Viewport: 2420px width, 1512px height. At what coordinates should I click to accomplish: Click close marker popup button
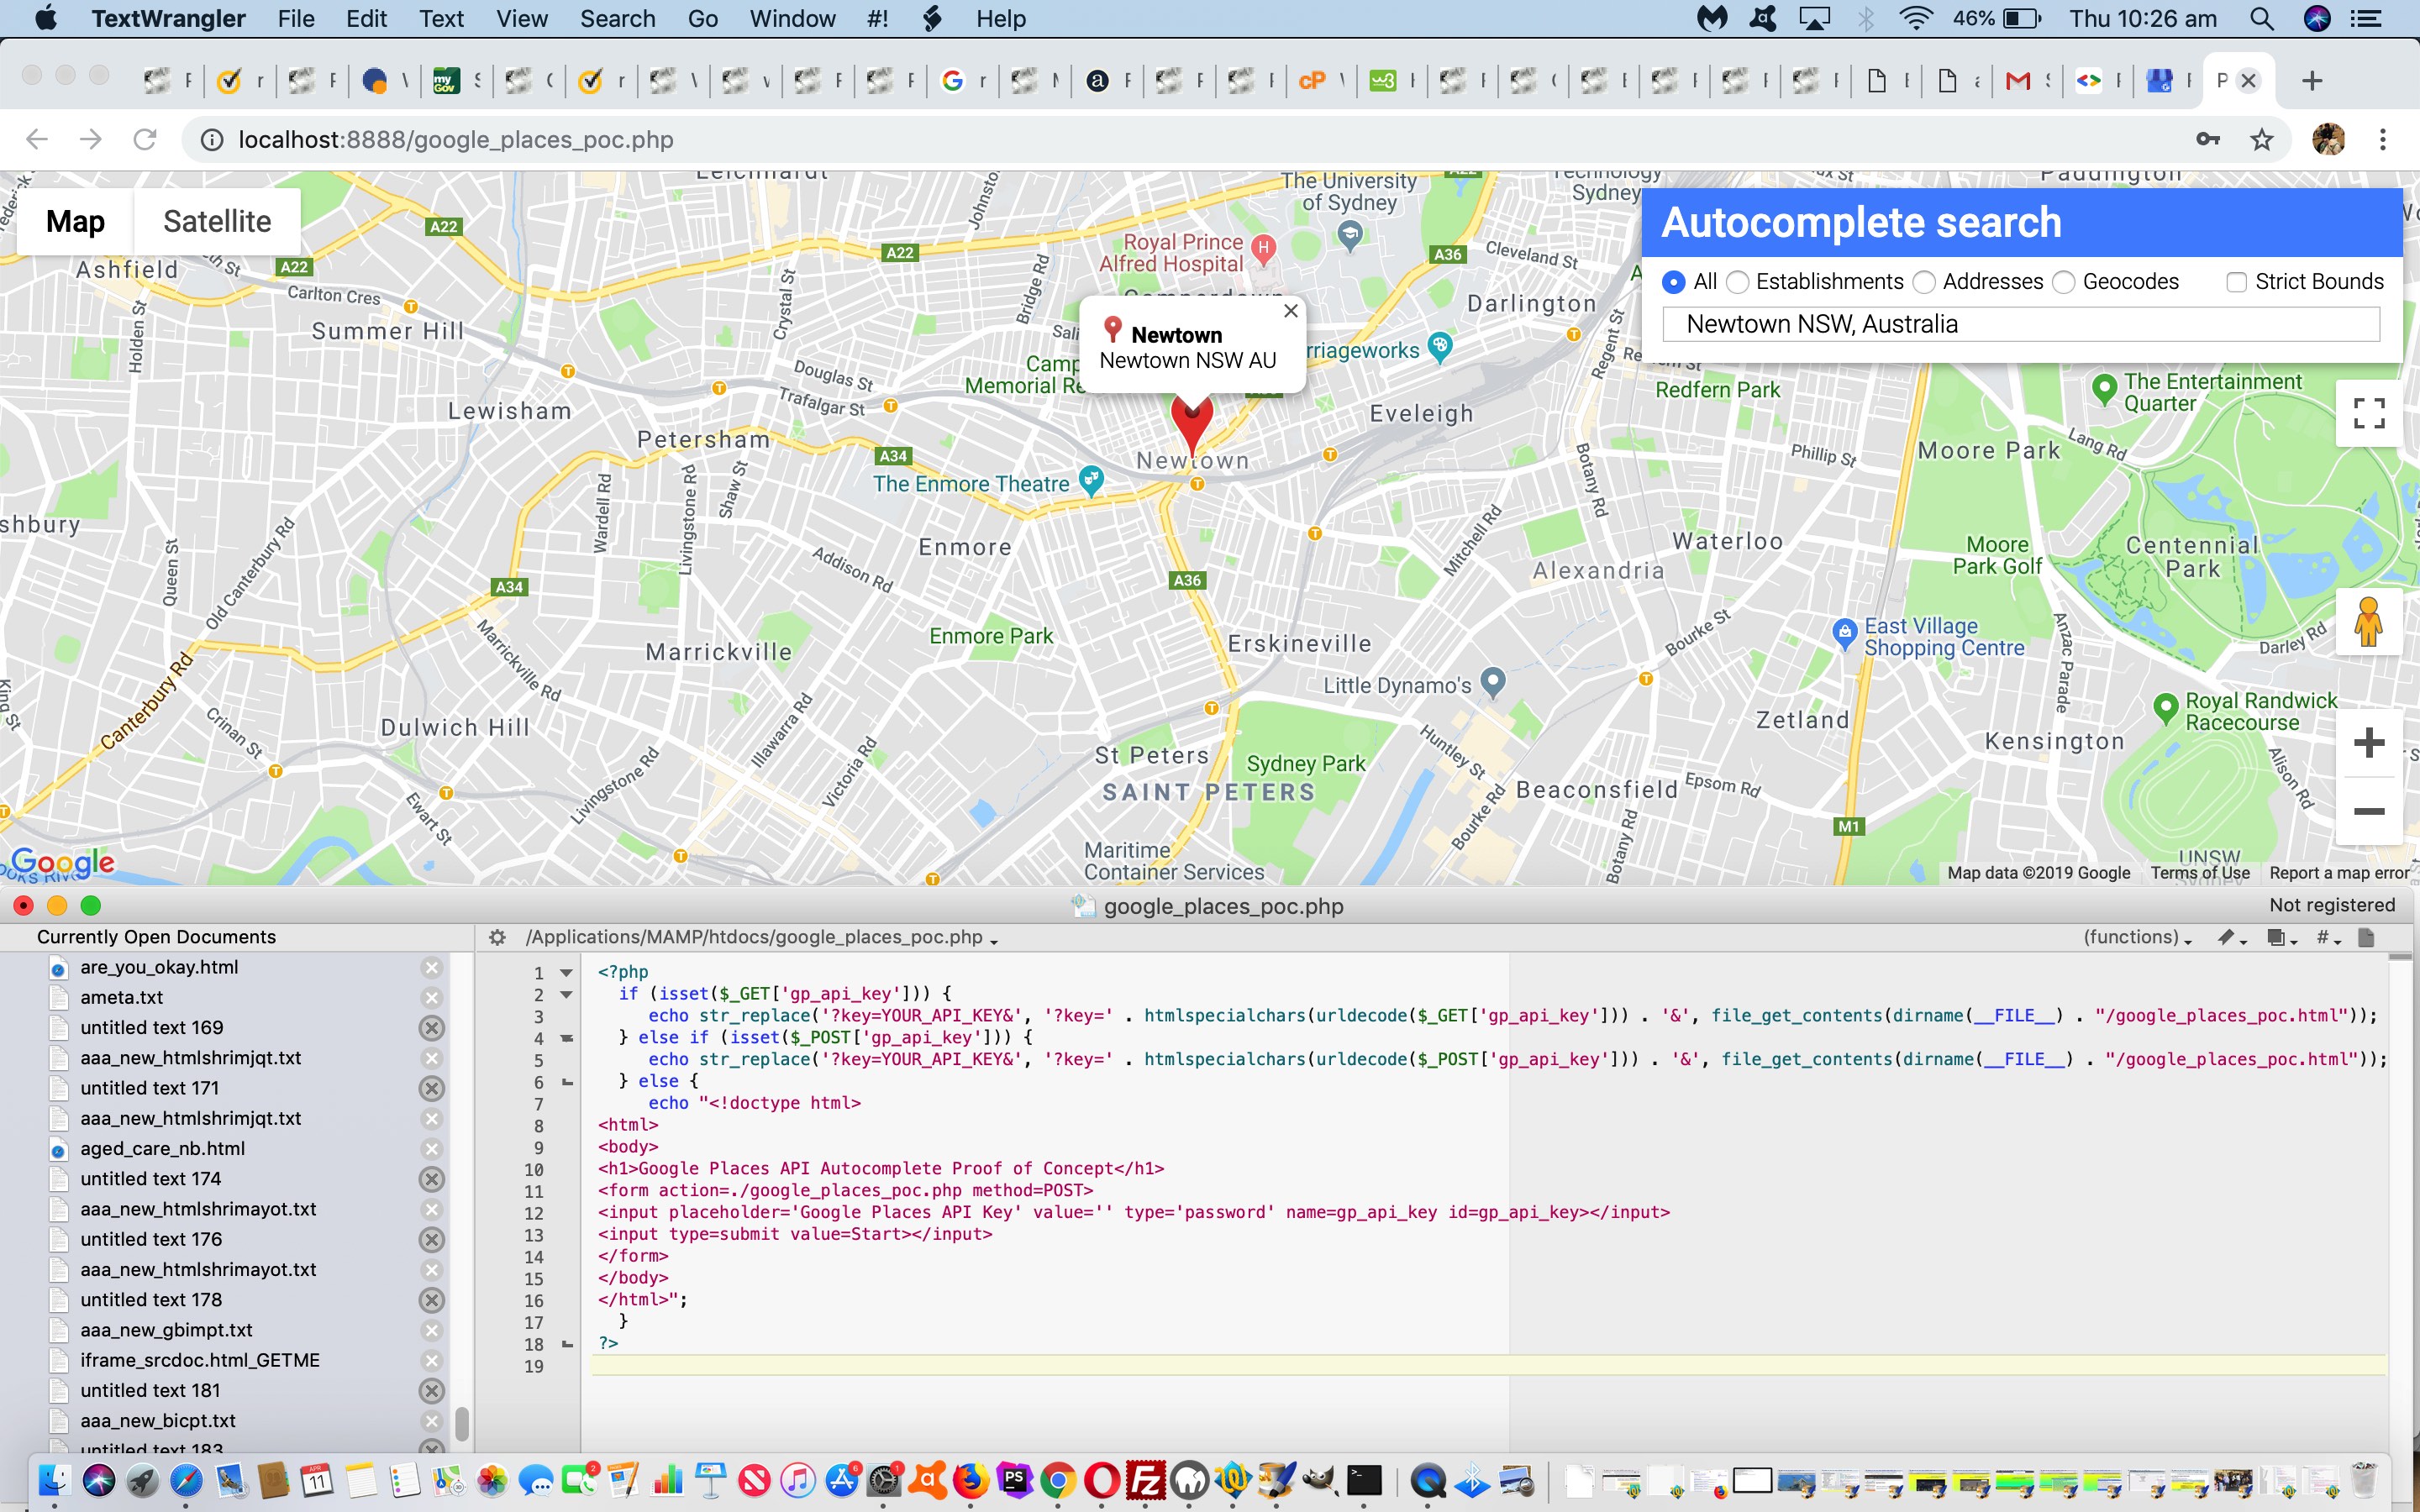point(1289,308)
